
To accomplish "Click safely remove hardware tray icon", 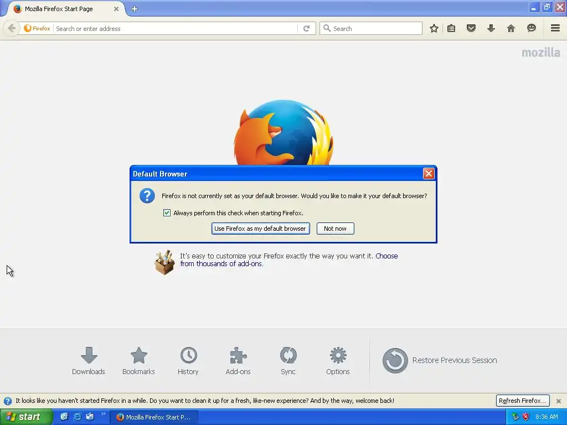I will tap(516, 417).
